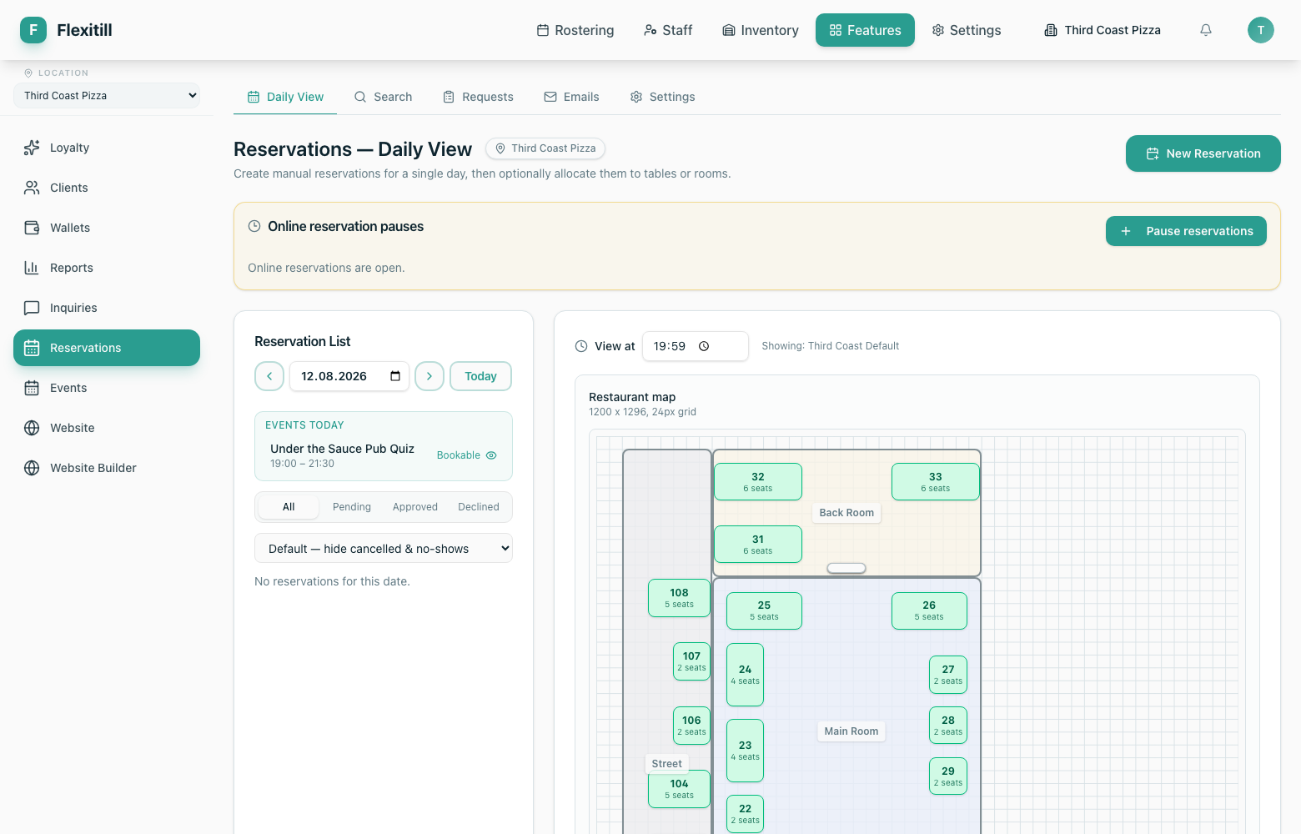Open date picker calendar icon
This screenshot has width=1301, height=834.
point(395,376)
